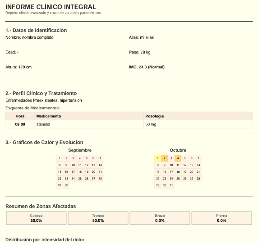Click October day 4 orange cell
The image size is (258, 243).
coord(178,158)
